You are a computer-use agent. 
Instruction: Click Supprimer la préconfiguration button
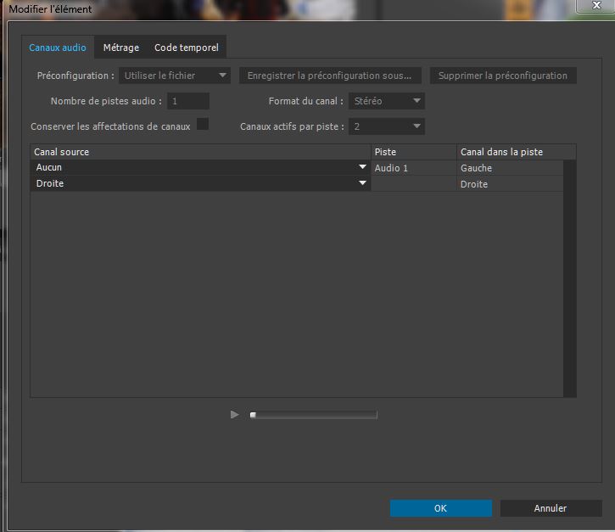pos(503,76)
